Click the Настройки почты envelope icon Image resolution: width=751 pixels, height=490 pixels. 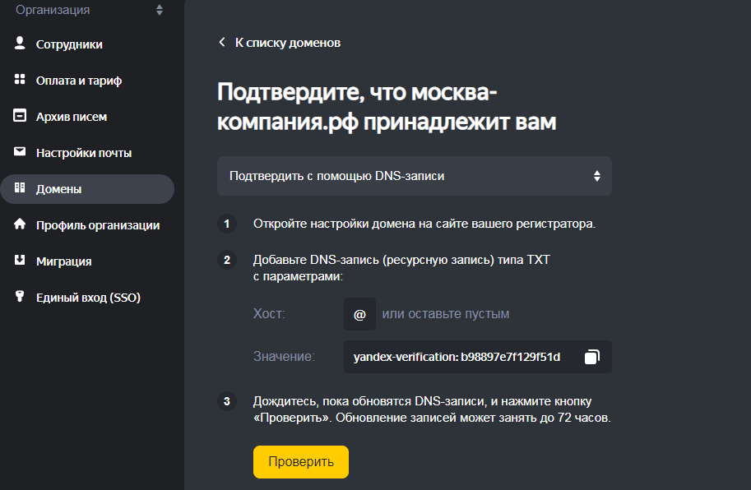click(x=21, y=152)
